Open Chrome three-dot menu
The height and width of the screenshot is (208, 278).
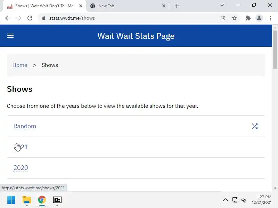tap(270, 18)
